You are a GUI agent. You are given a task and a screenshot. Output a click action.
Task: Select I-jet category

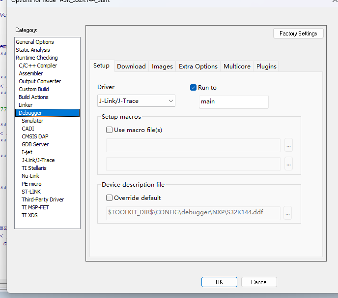pyautogui.click(x=27, y=152)
